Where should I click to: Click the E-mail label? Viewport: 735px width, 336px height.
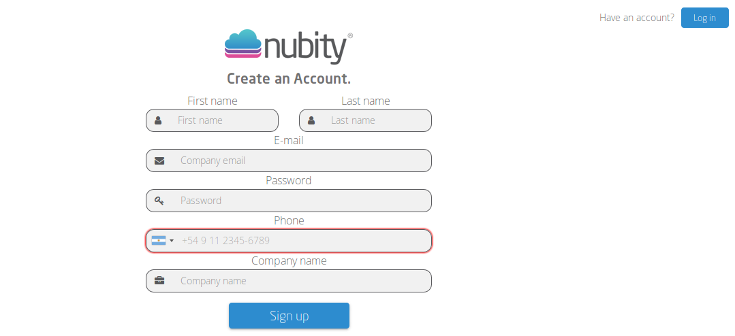tap(289, 140)
